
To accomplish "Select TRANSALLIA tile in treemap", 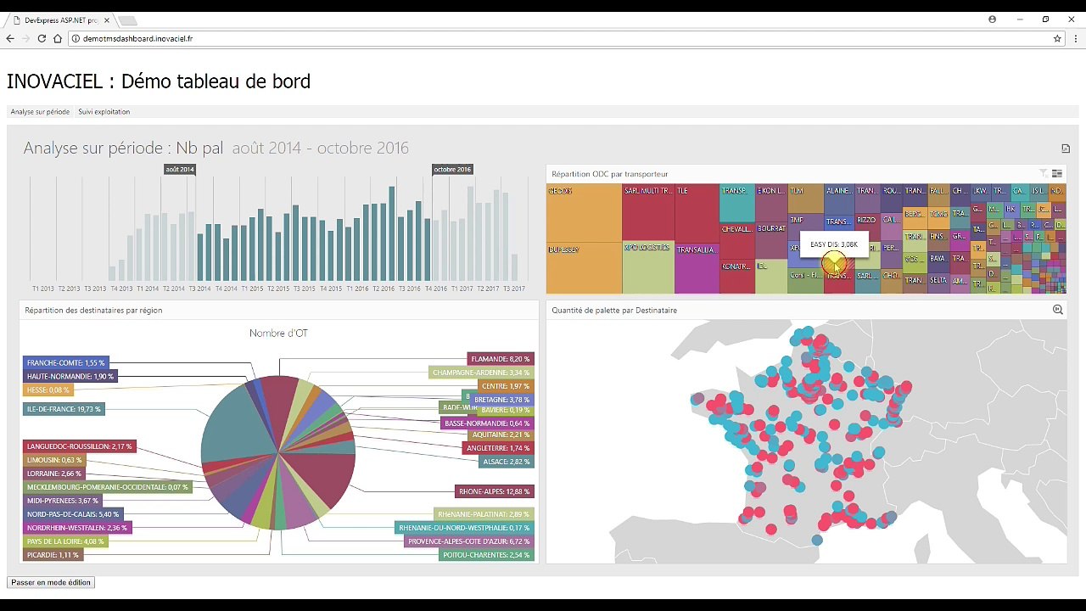I will (x=697, y=268).
